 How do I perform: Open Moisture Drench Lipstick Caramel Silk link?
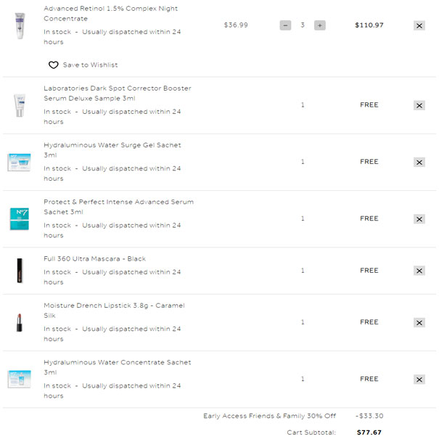point(114,311)
